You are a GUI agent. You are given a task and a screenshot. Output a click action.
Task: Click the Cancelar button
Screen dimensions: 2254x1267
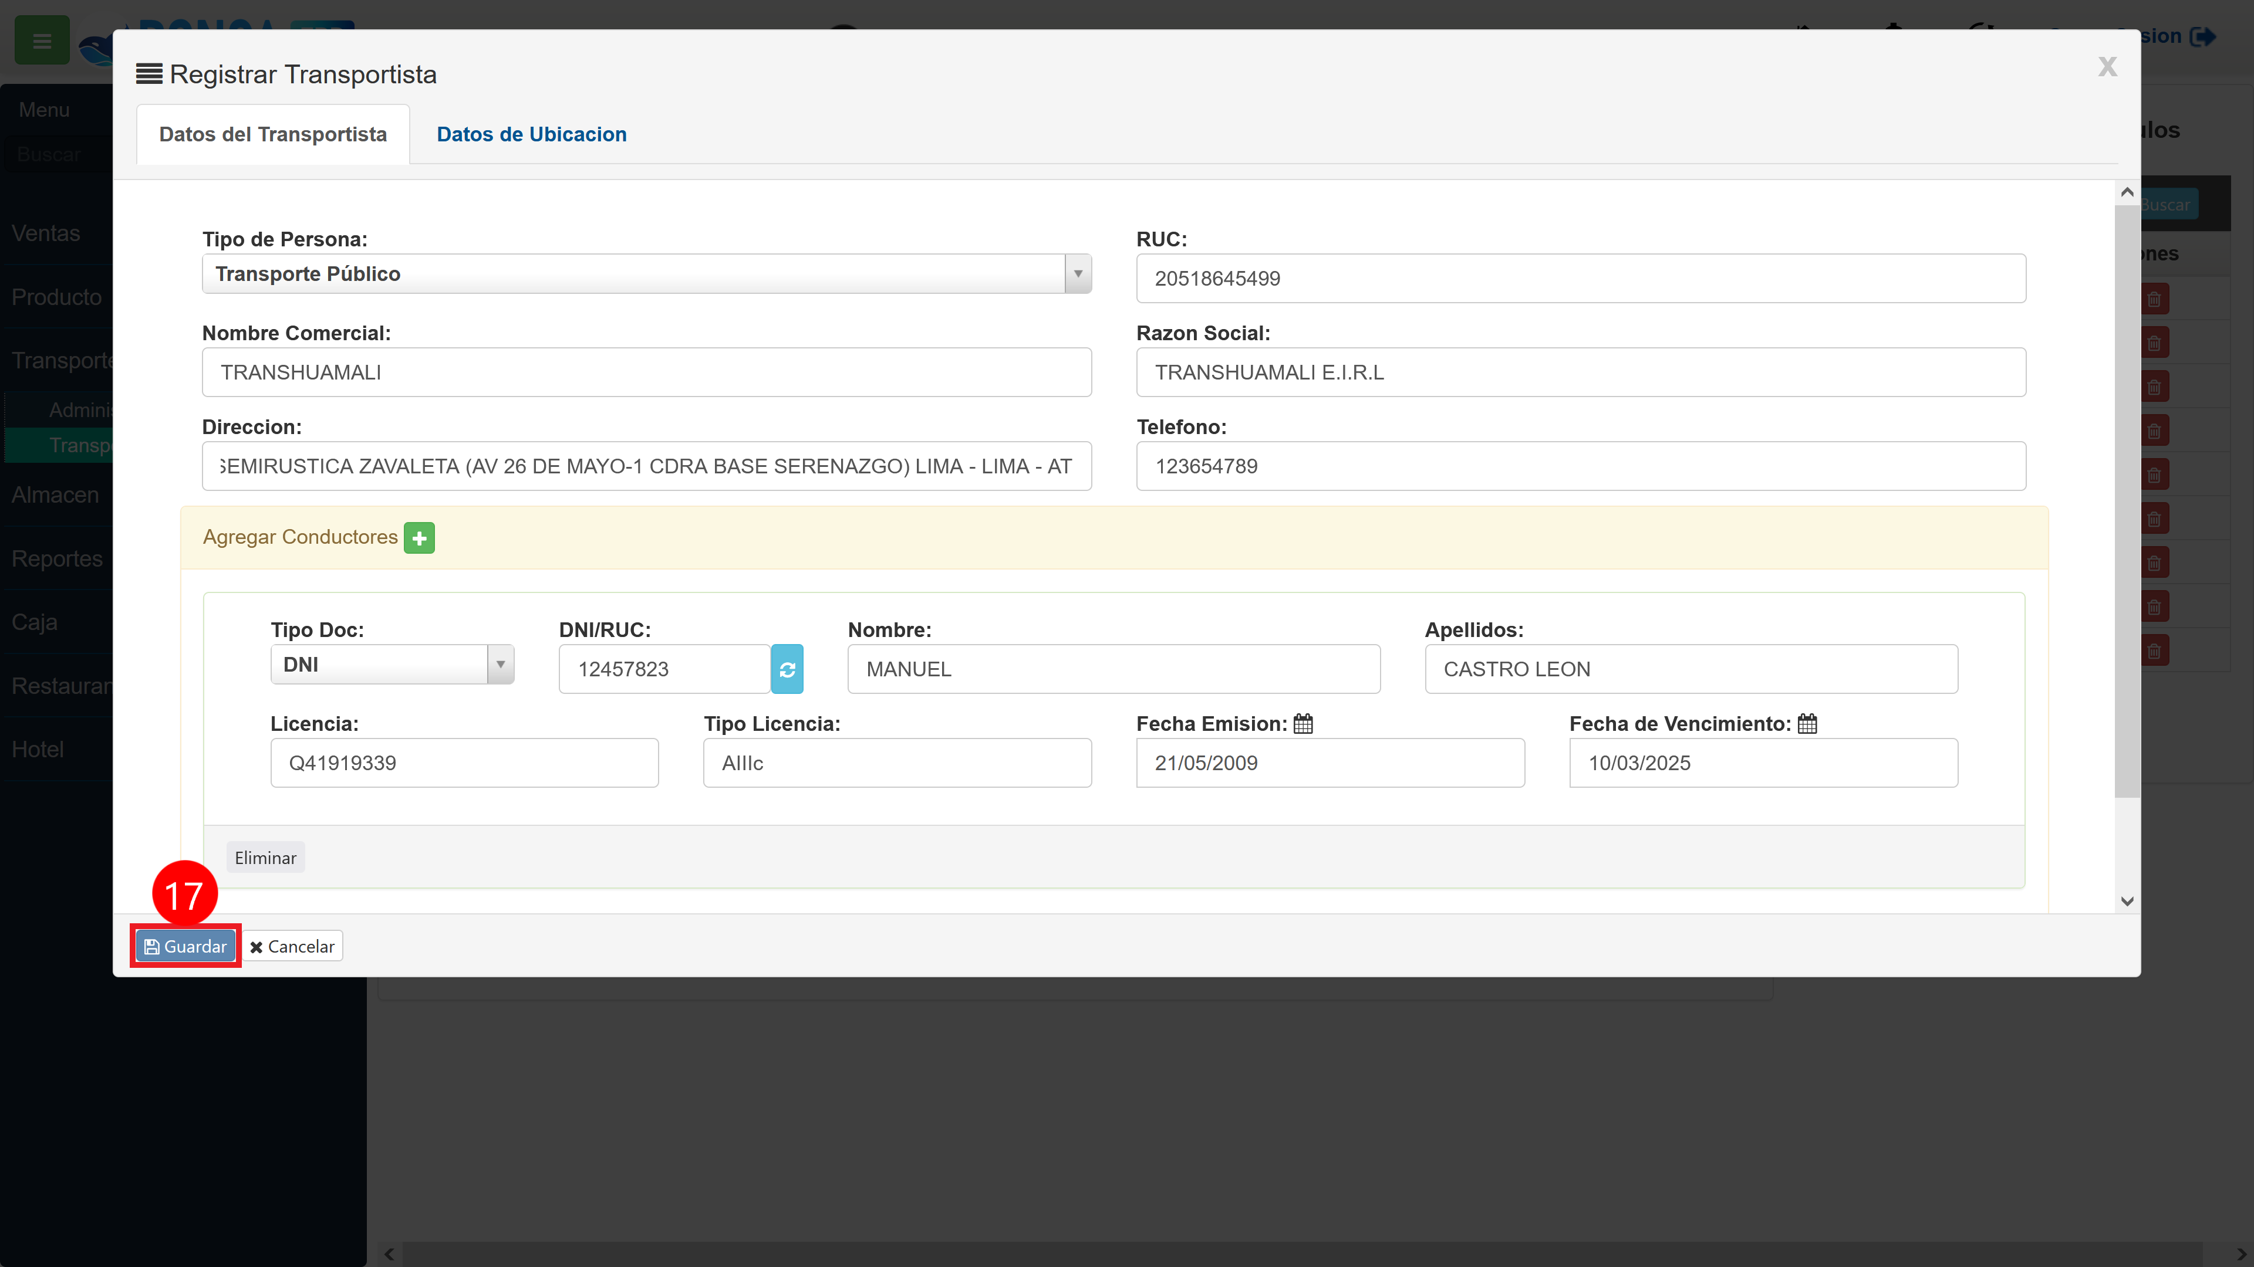pyautogui.click(x=292, y=946)
